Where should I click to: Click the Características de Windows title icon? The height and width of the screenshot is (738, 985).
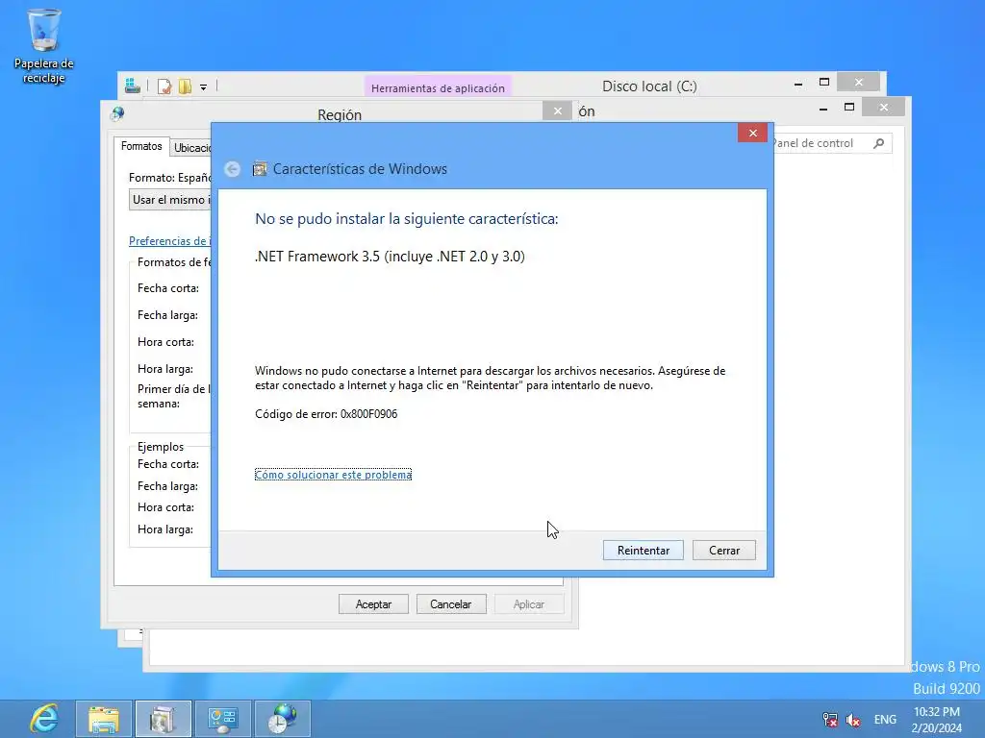pyautogui.click(x=260, y=169)
